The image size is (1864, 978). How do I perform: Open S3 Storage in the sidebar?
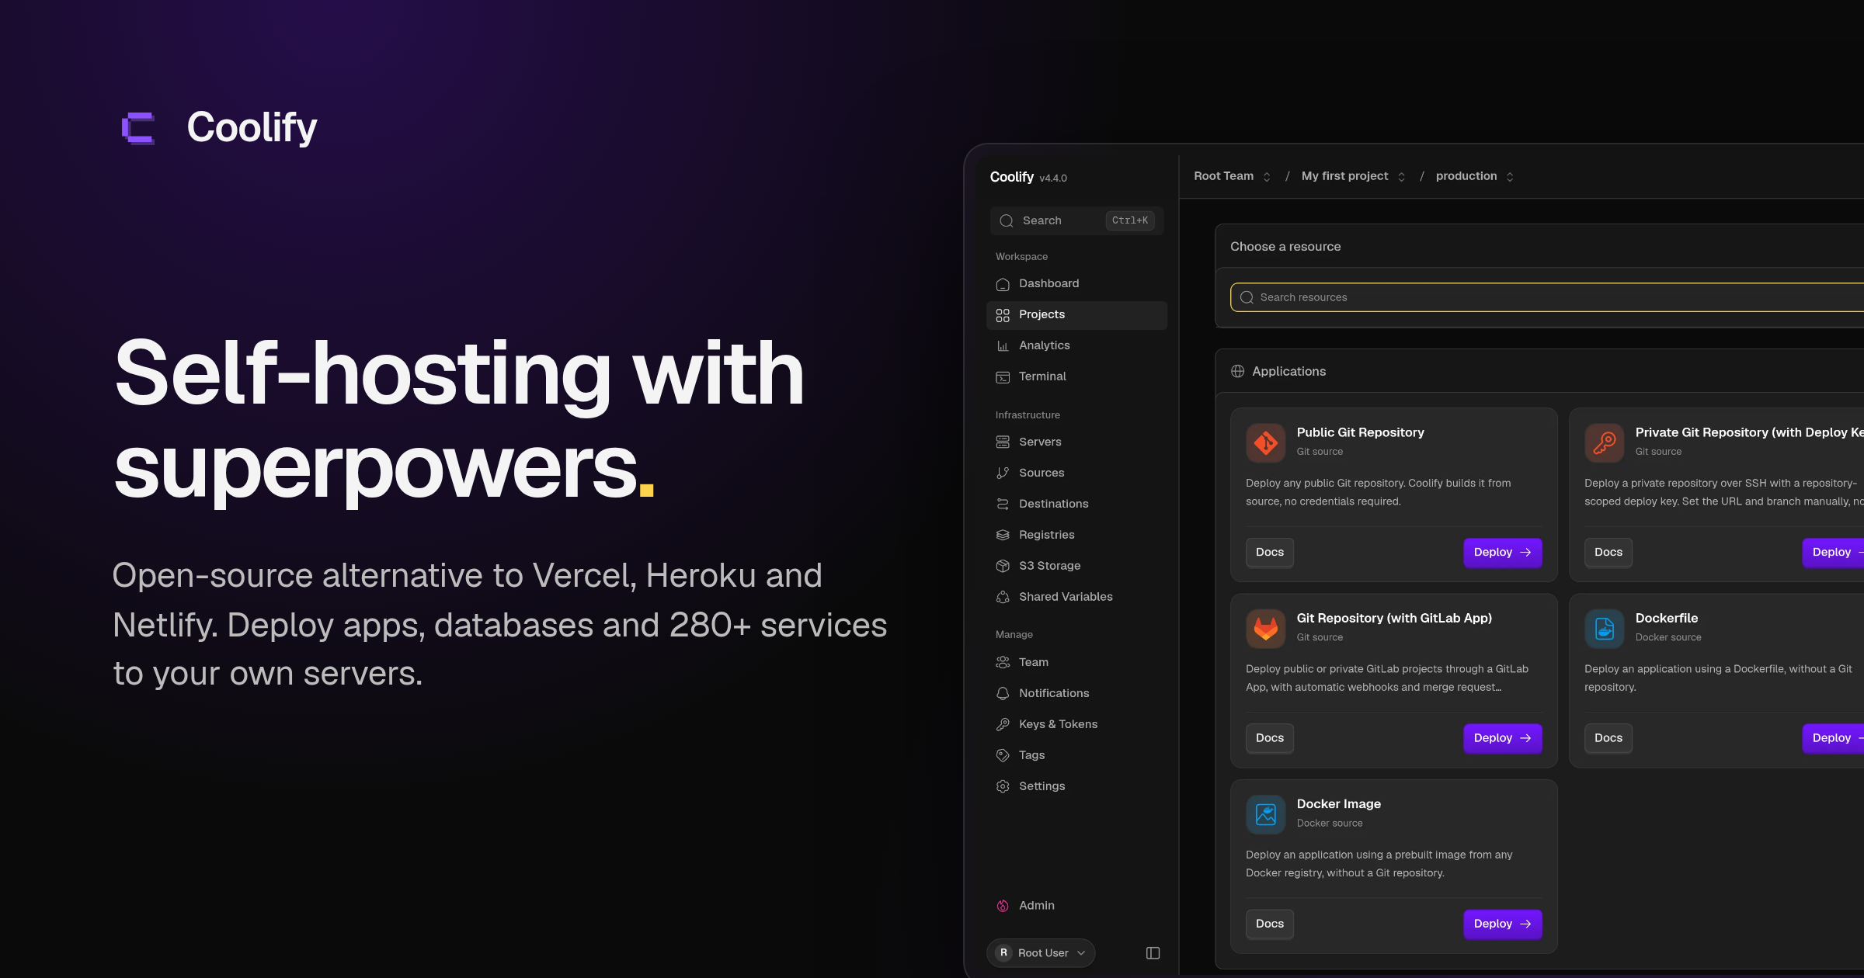(x=1076, y=566)
